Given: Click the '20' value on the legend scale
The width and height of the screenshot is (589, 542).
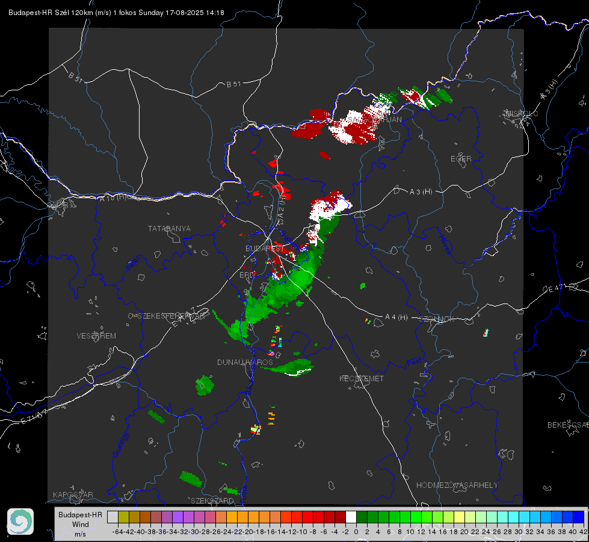Looking at the screenshot, I should [464, 532].
